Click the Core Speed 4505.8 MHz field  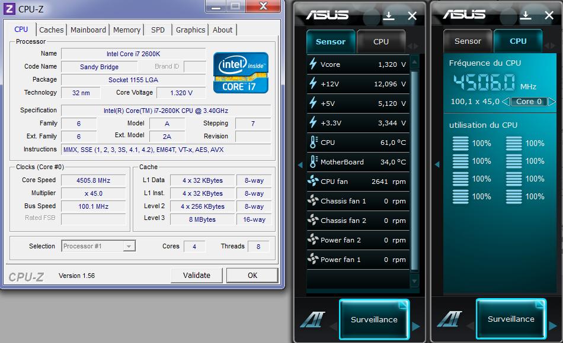pos(94,180)
